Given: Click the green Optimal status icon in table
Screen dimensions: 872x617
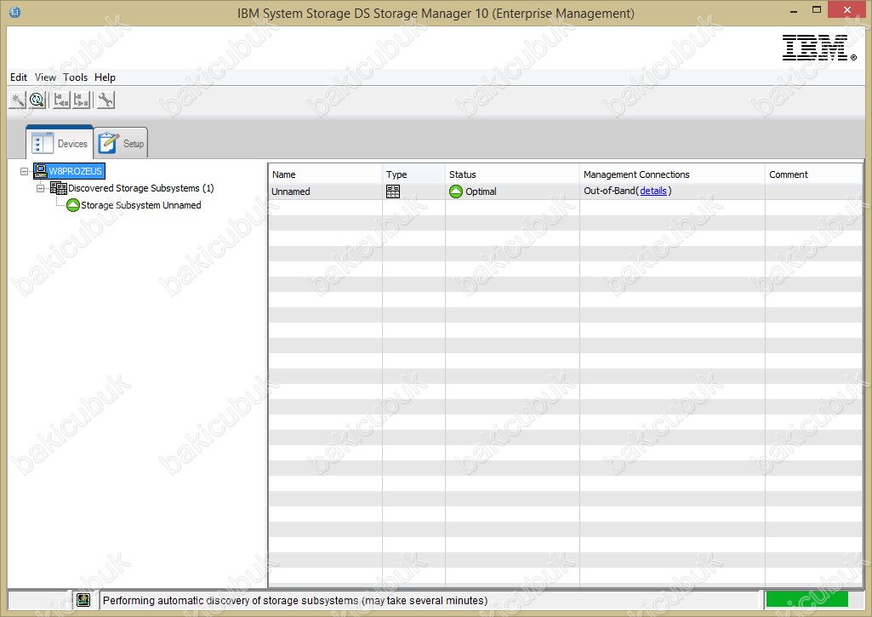Looking at the screenshot, I should [x=456, y=191].
